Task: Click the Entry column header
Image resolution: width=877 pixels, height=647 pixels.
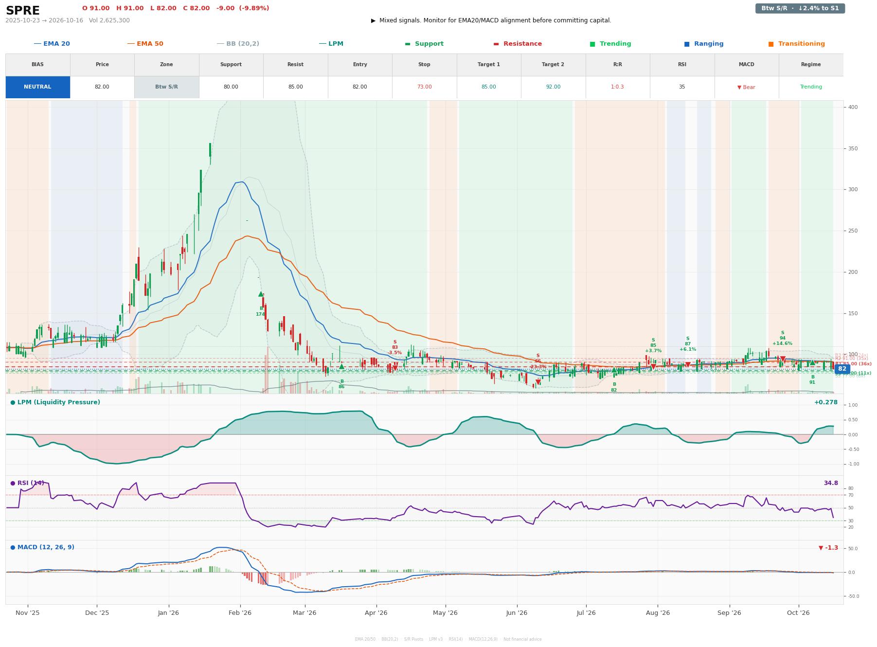Action: click(360, 65)
